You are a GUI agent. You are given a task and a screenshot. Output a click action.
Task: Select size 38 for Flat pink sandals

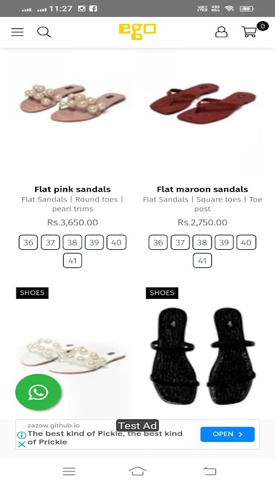pyautogui.click(x=72, y=243)
